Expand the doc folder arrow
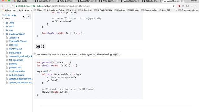The height and width of the screenshot is (112, 199). [3, 30]
